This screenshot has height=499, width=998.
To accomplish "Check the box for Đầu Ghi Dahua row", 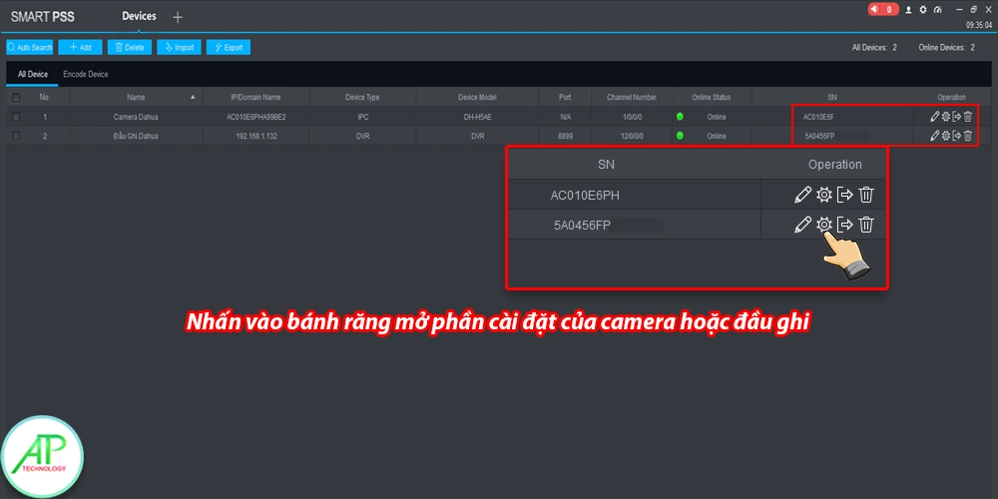I will point(16,135).
